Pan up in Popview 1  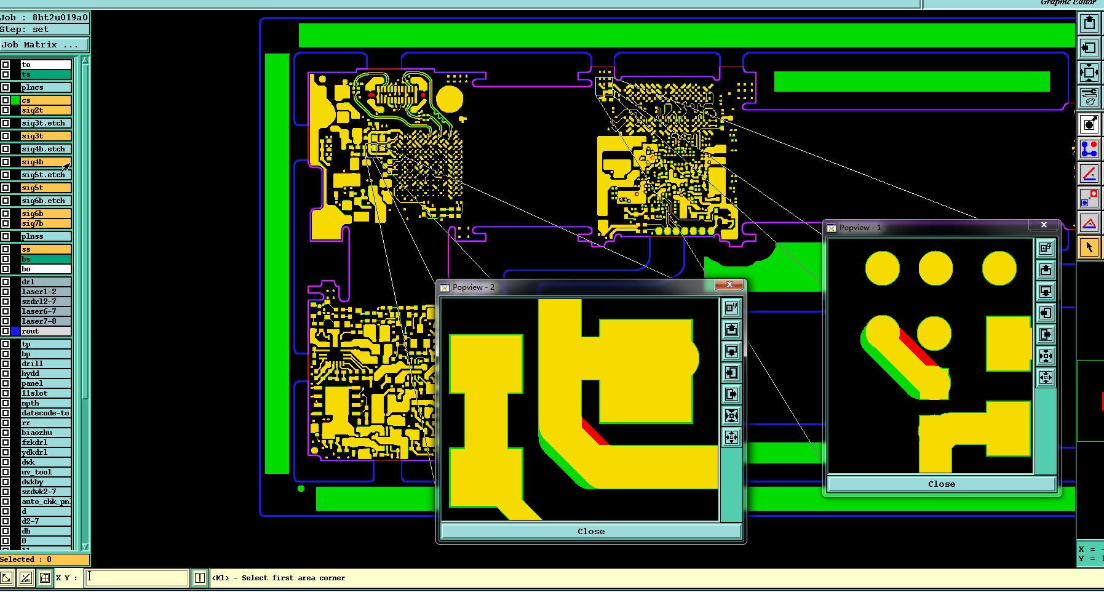point(1046,270)
